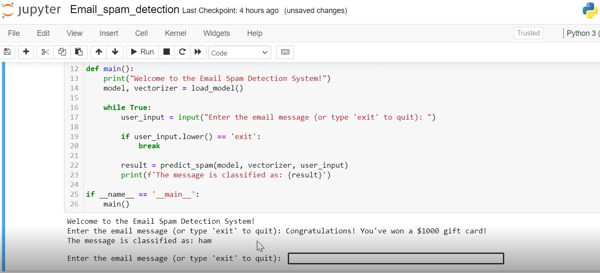Interrupt the kernel with stop icon
Image resolution: width=600 pixels, height=273 pixels.
(x=167, y=52)
